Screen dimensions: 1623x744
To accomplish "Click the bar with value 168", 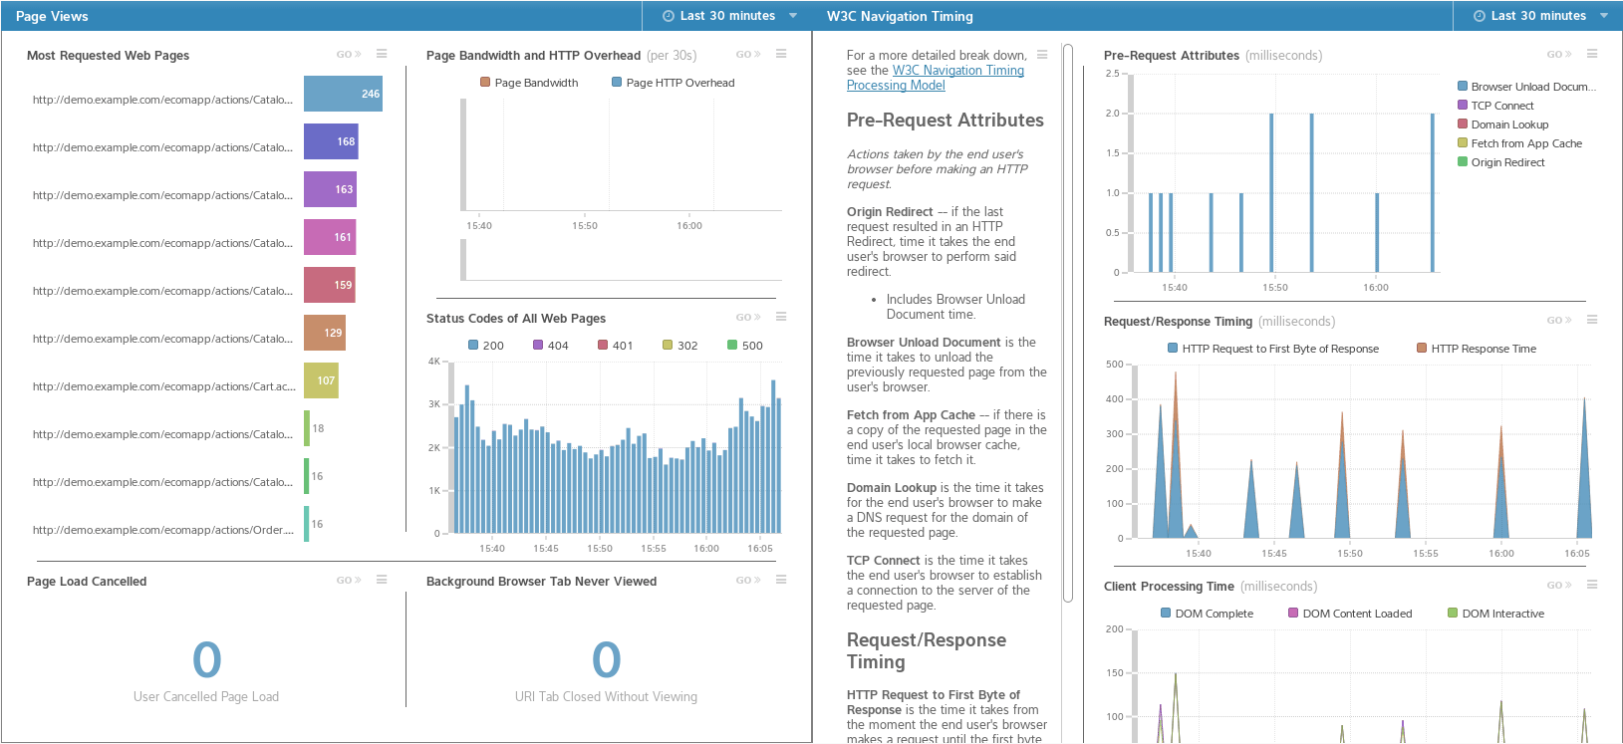I will click(331, 141).
